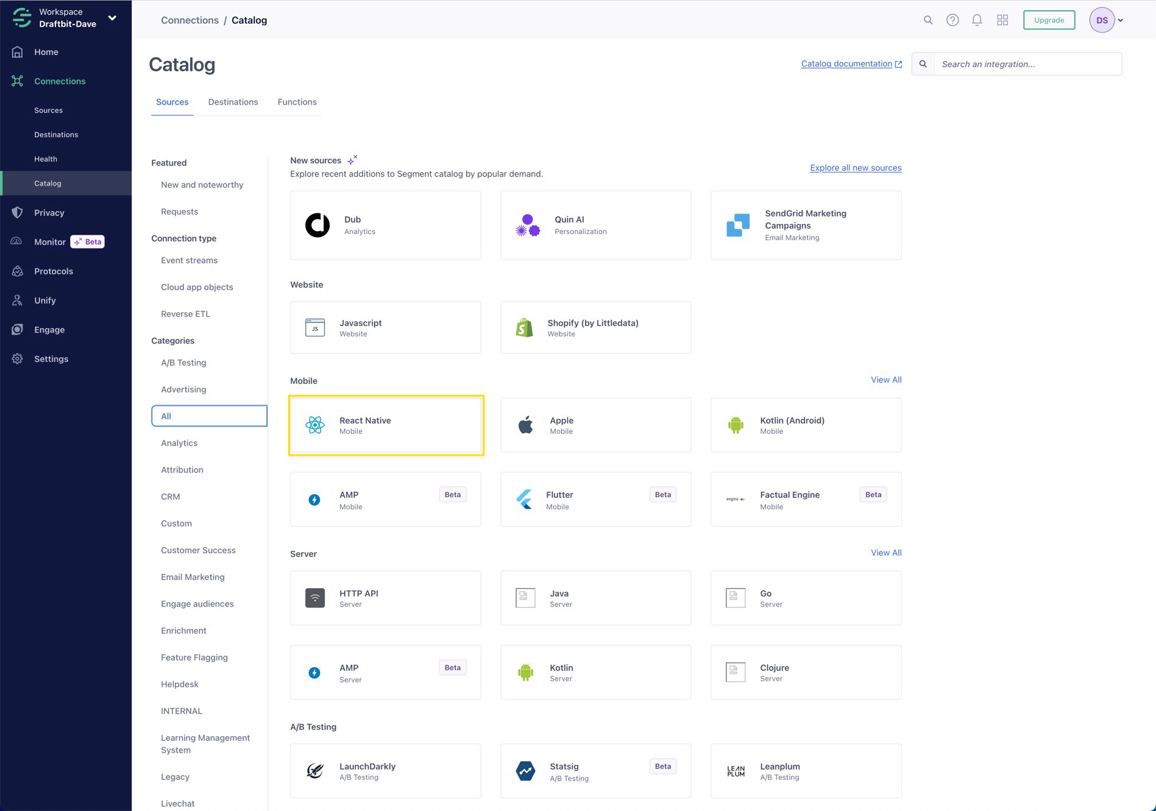Click the Connections nav icon
Viewport: 1156px width, 811px height.
(18, 81)
